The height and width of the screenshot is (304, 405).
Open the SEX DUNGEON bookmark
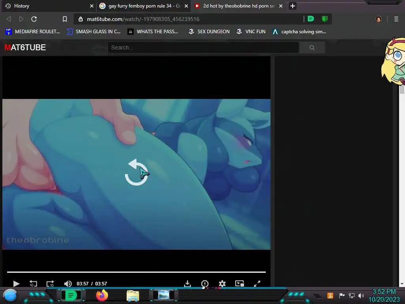tap(209, 32)
